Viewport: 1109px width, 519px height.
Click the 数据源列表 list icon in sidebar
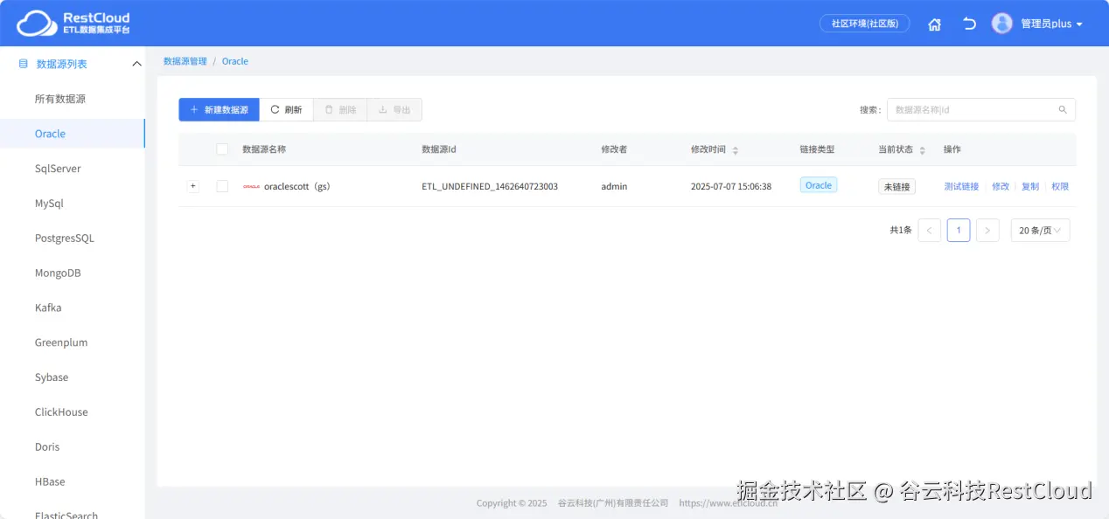coord(21,63)
